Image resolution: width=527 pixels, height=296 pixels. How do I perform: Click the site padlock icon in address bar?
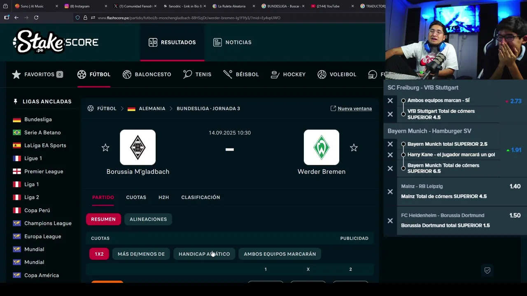click(85, 18)
